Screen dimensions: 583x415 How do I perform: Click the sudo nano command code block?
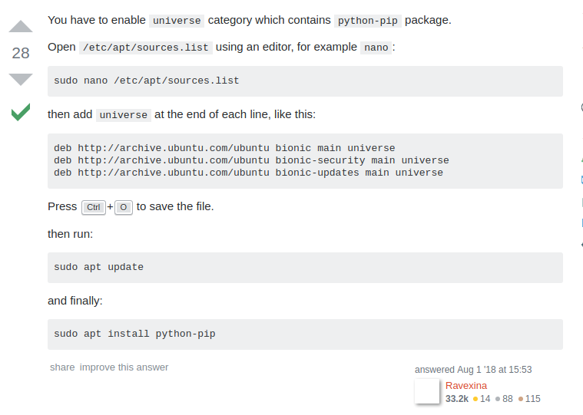click(305, 81)
